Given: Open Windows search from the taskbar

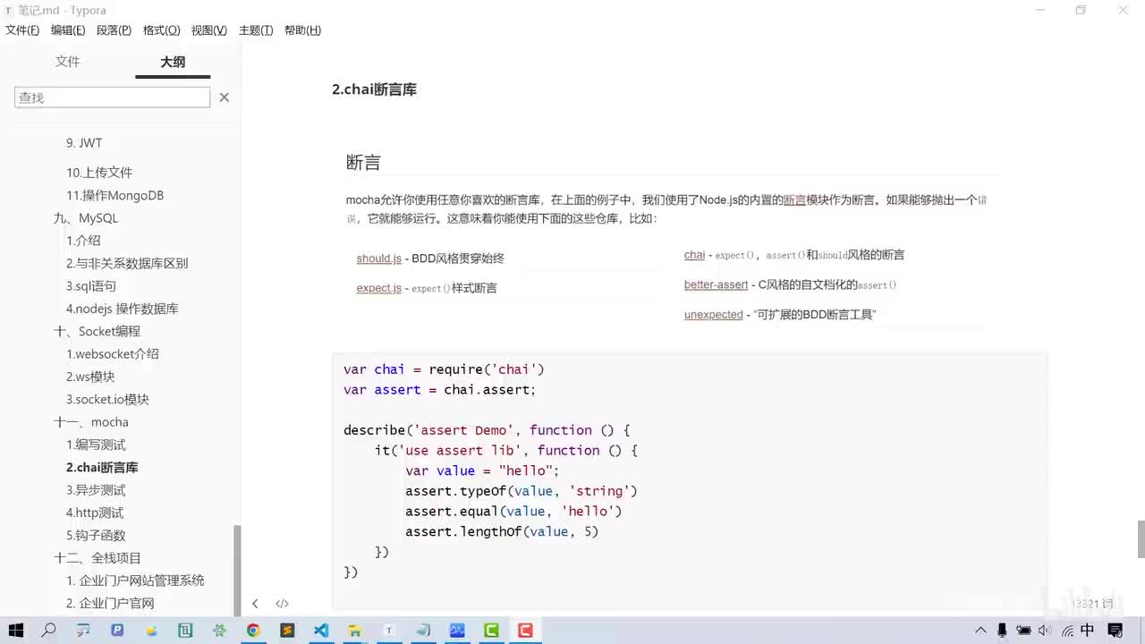Looking at the screenshot, I should [x=49, y=631].
